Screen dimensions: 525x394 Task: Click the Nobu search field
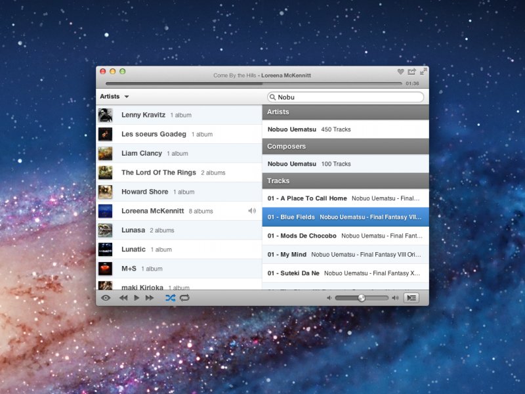tap(346, 97)
